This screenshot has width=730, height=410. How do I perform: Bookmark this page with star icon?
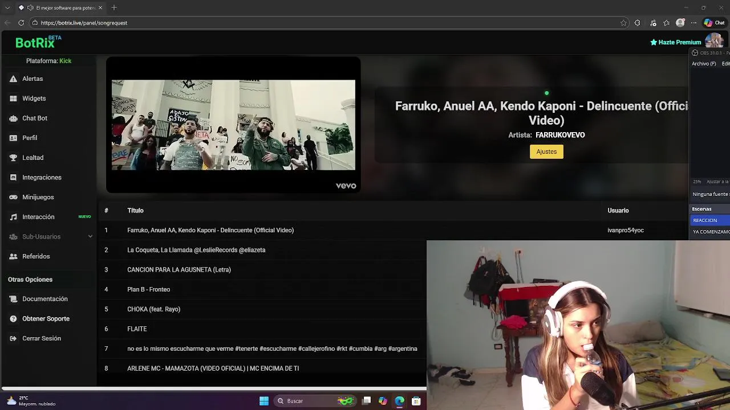(623, 23)
